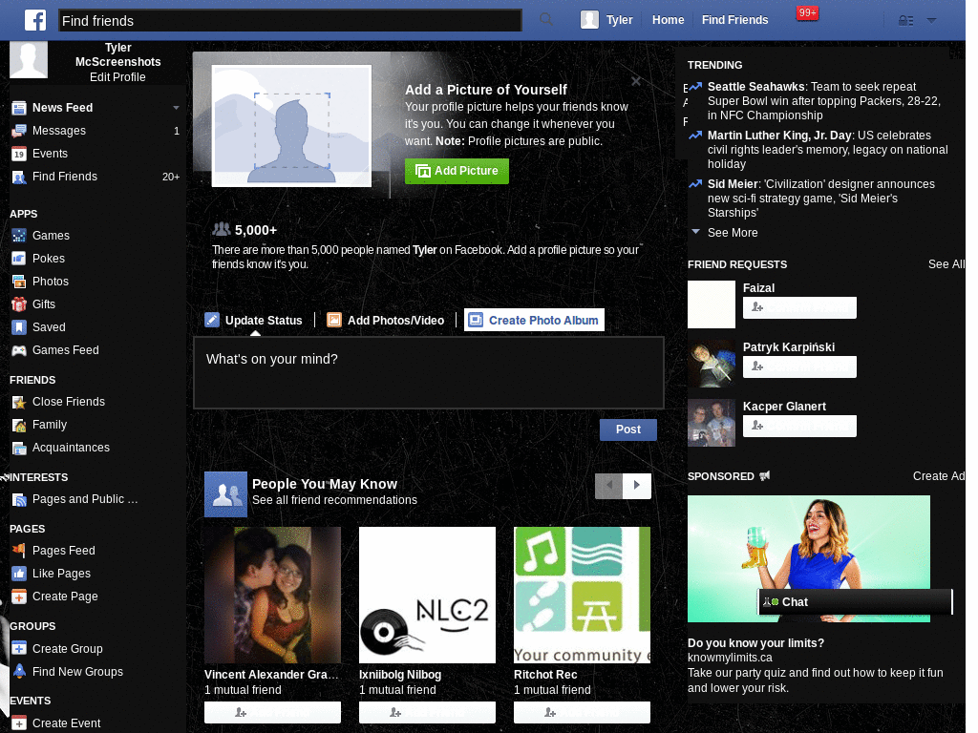Click the green Add Picture button

click(457, 171)
